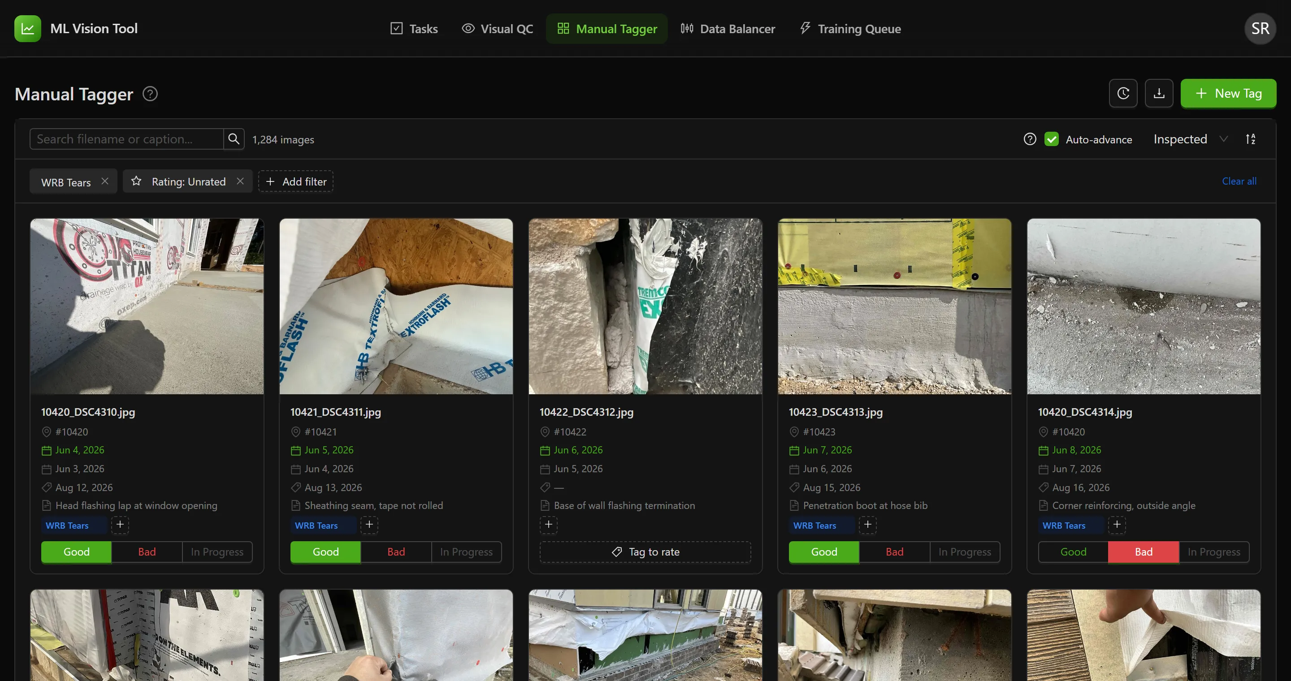Add a tag to 10422_DSC4312.jpg with plus
The width and height of the screenshot is (1291, 681).
tap(548, 524)
